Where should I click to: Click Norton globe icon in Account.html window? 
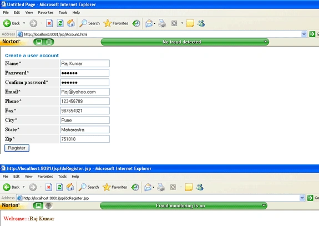pos(49,42)
